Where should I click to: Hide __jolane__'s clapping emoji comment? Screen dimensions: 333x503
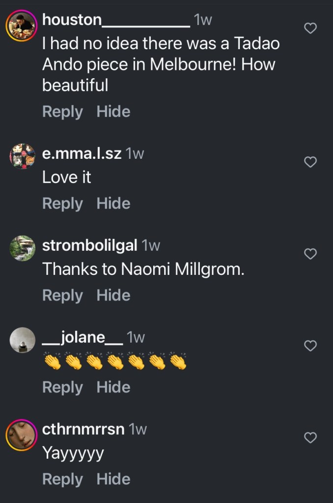click(113, 387)
